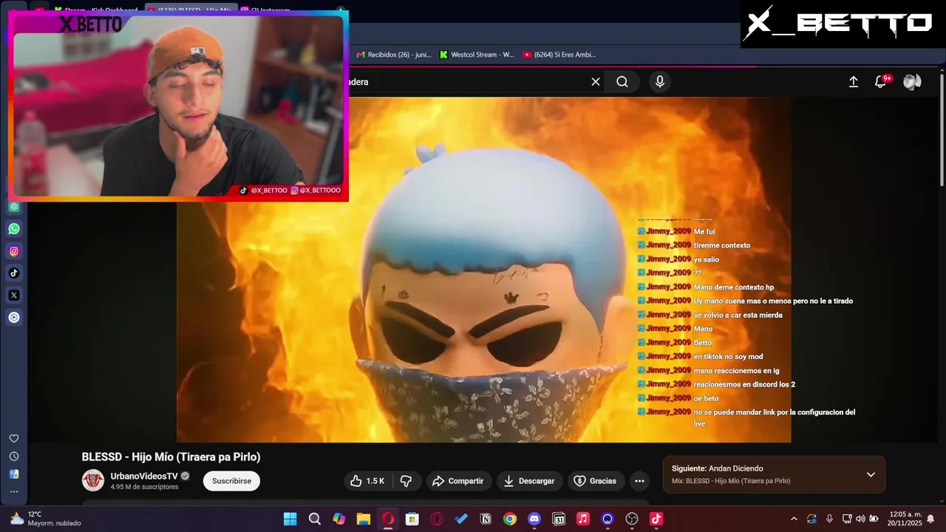The image size is (946, 532).
Task: Open Discord from the taskbar
Action: (x=534, y=519)
